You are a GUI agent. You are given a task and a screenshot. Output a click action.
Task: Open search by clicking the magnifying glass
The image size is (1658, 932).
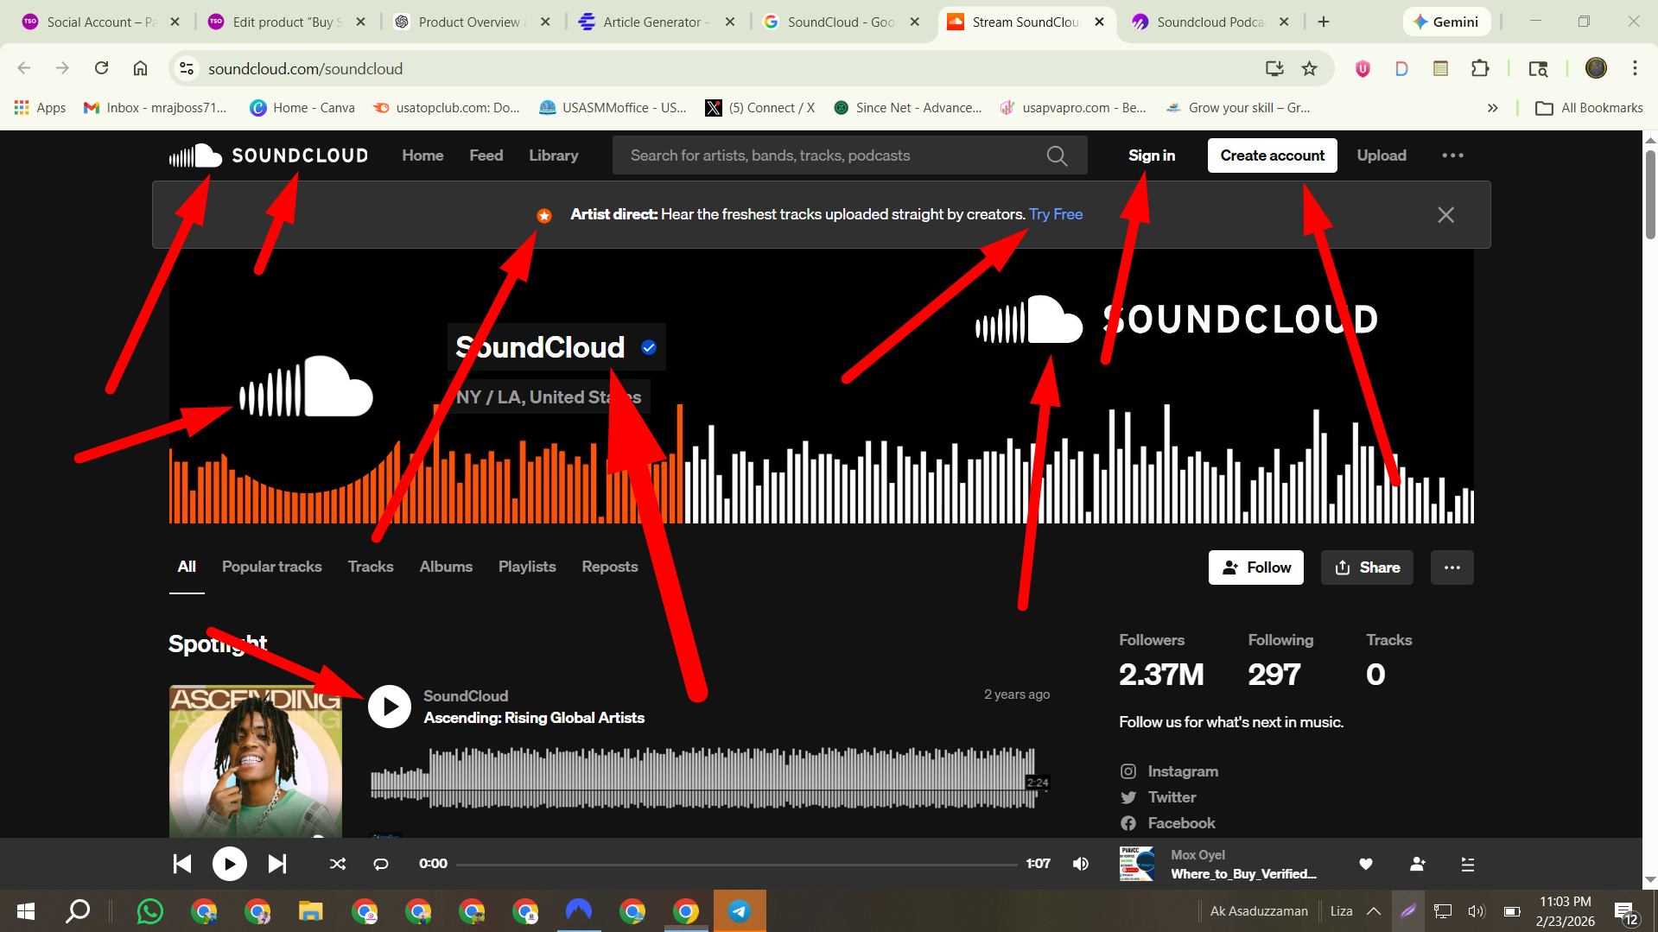[x=1056, y=155]
